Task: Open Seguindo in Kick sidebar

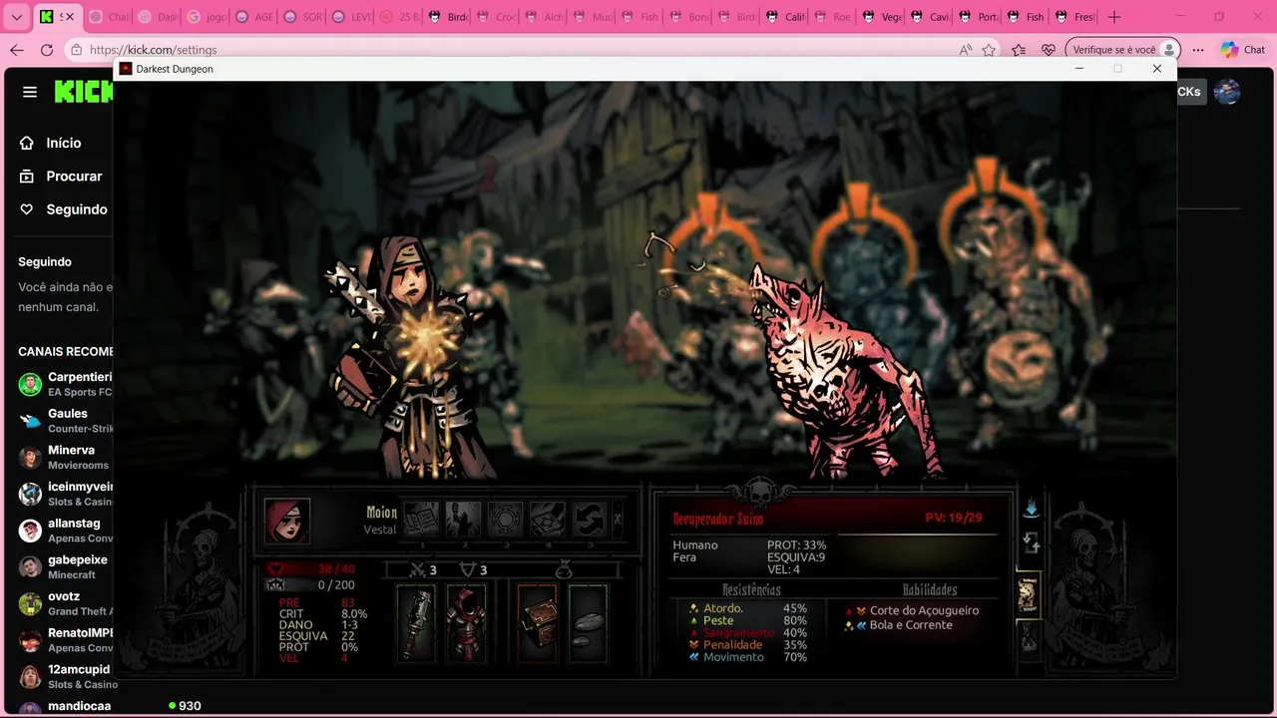Action: [63, 209]
